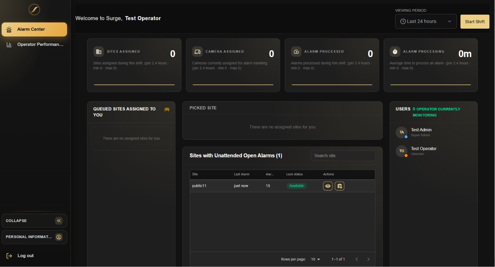495x267 pixels.
Task: Click the Alarm Processed gauge icon
Action: click(x=296, y=51)
